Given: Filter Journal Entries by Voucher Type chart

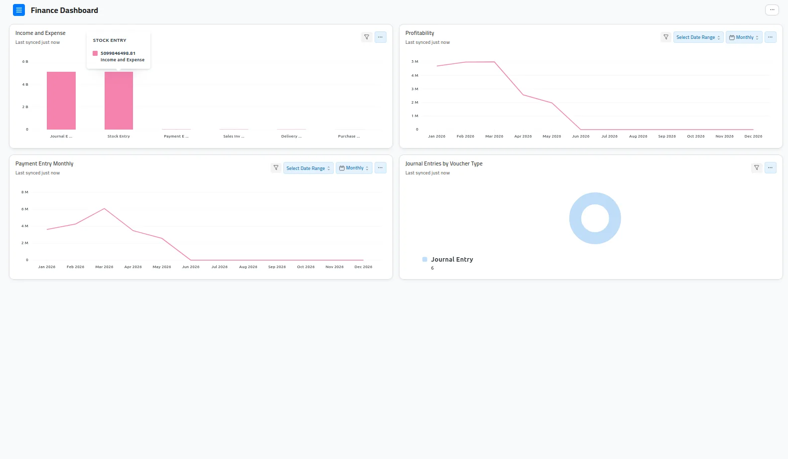Looking at the screenshot, I should [757, 168].
